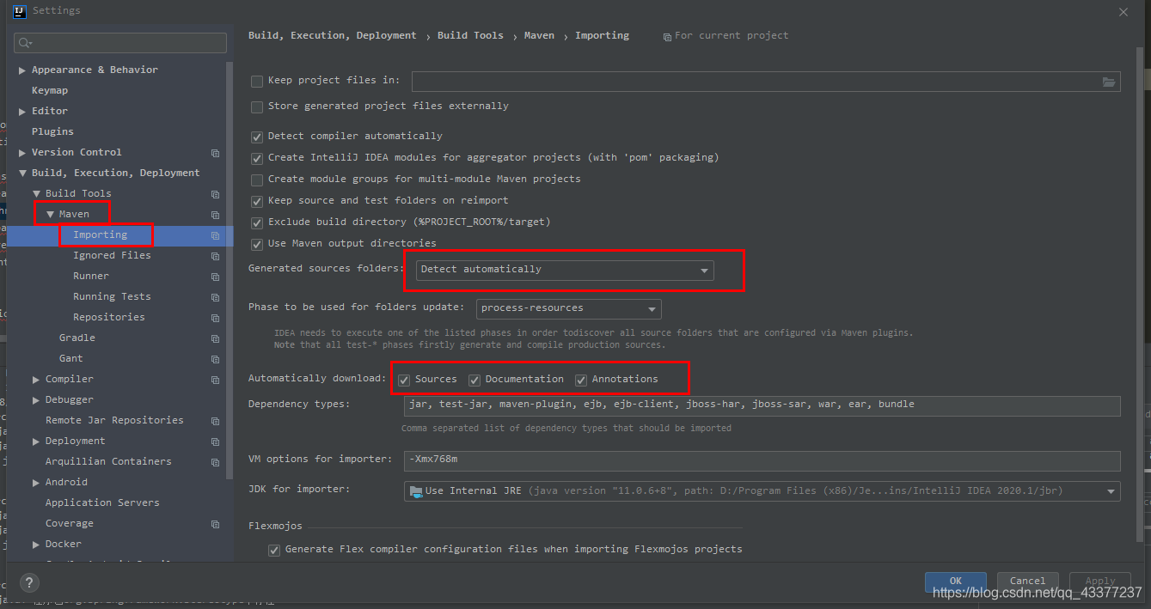
Task: Collapse Build Tools node arrow
Action: (x=36, y=194)
